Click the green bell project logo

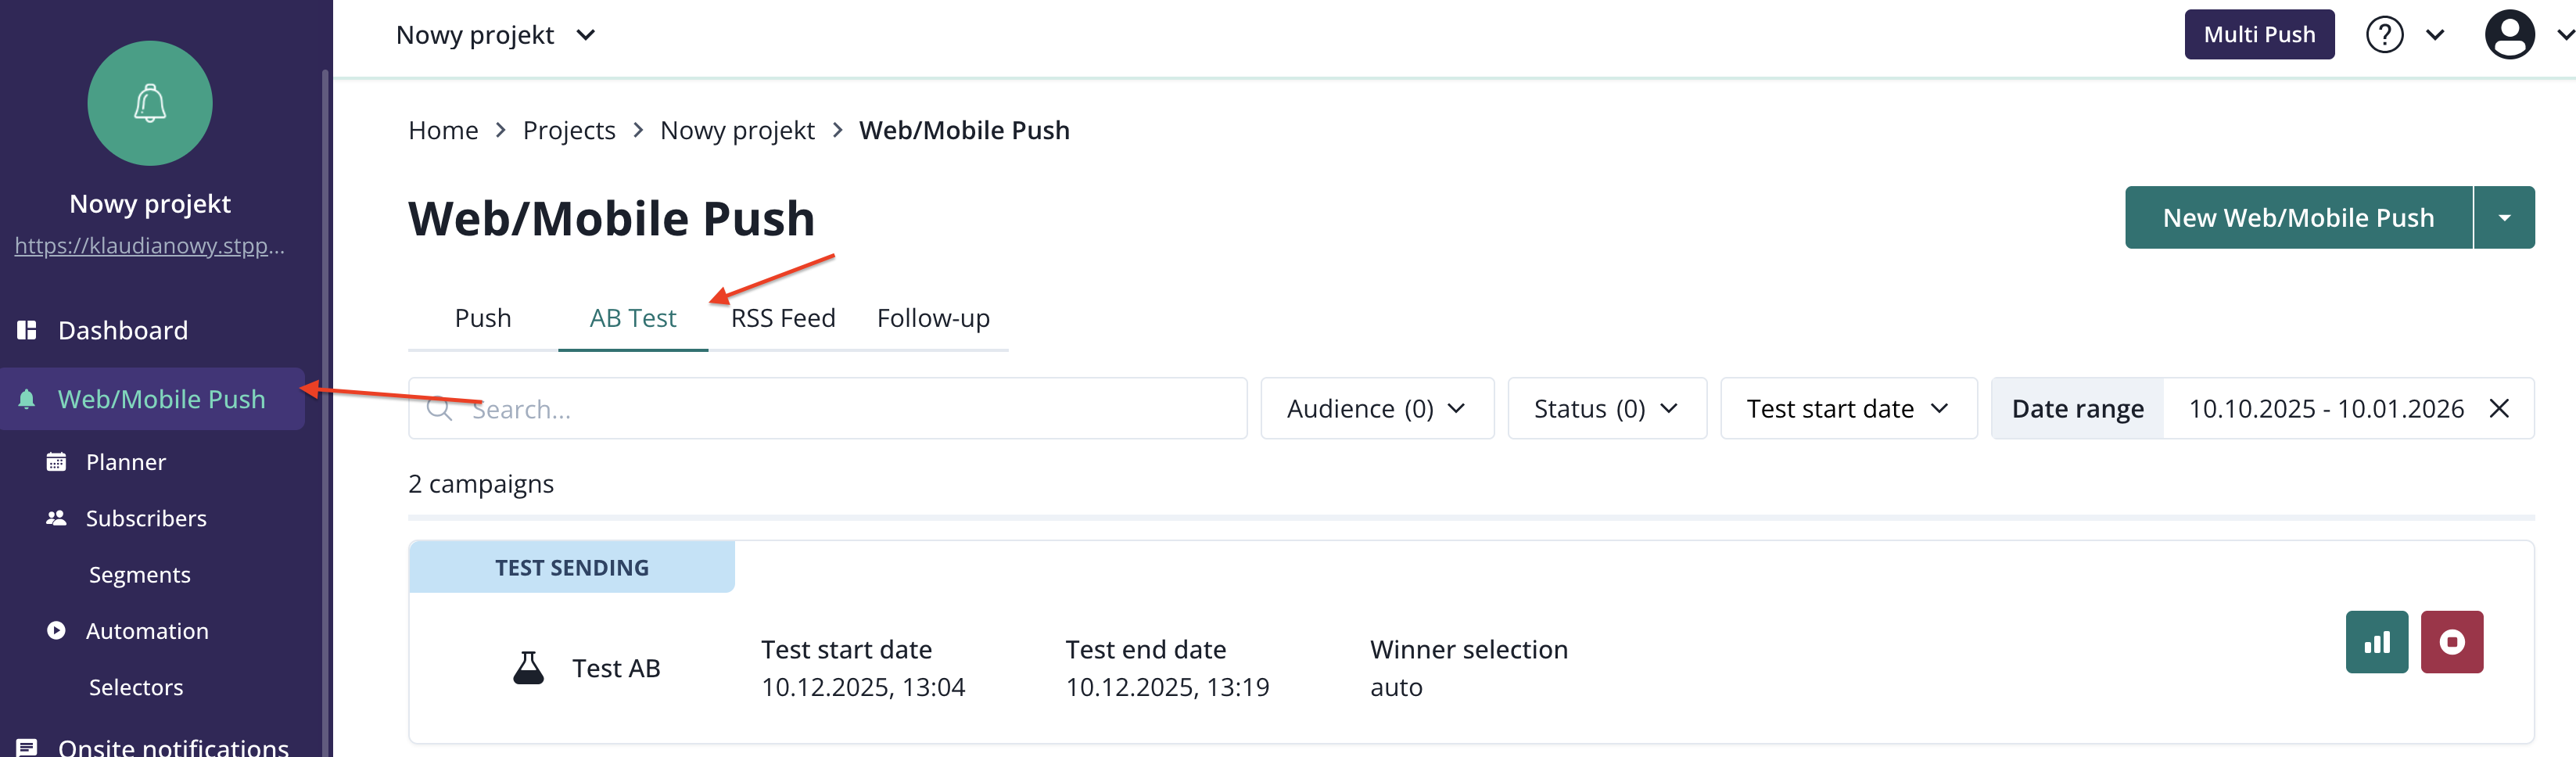pyautogui.click(x=150, y=103)
